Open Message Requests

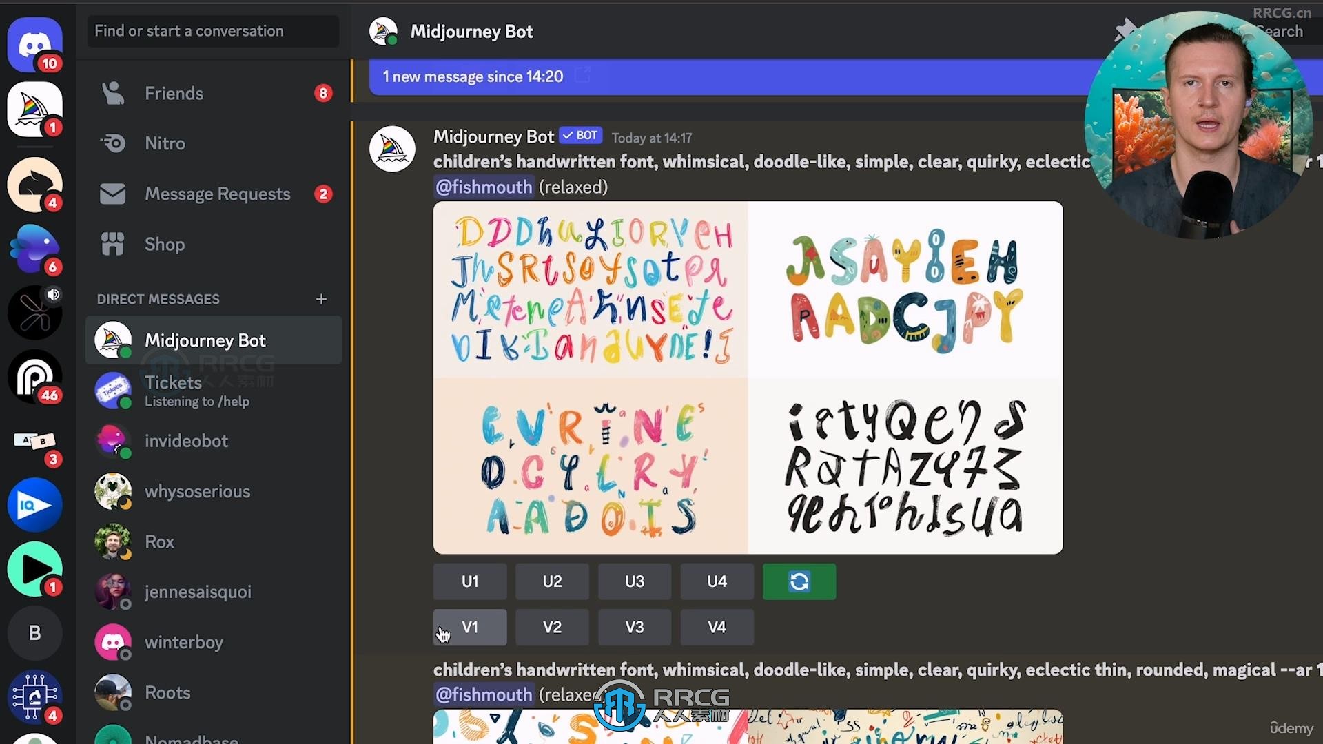(214, 194)
